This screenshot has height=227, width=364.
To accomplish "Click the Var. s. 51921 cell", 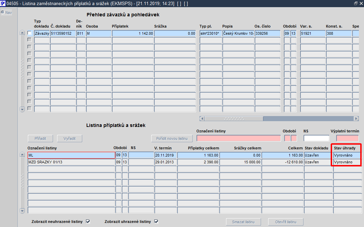I will click(x=313, y=33).
